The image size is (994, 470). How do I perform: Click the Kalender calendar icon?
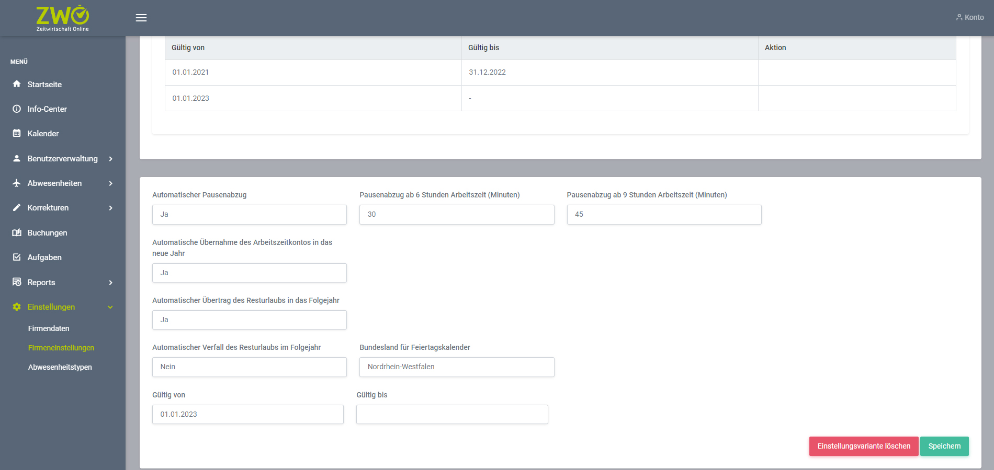17,133
